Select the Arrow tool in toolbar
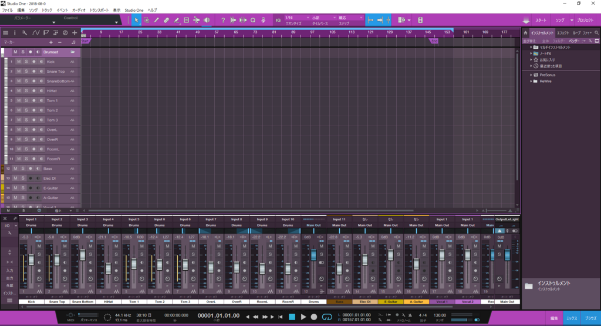601x326 pixels. [136, 20]
